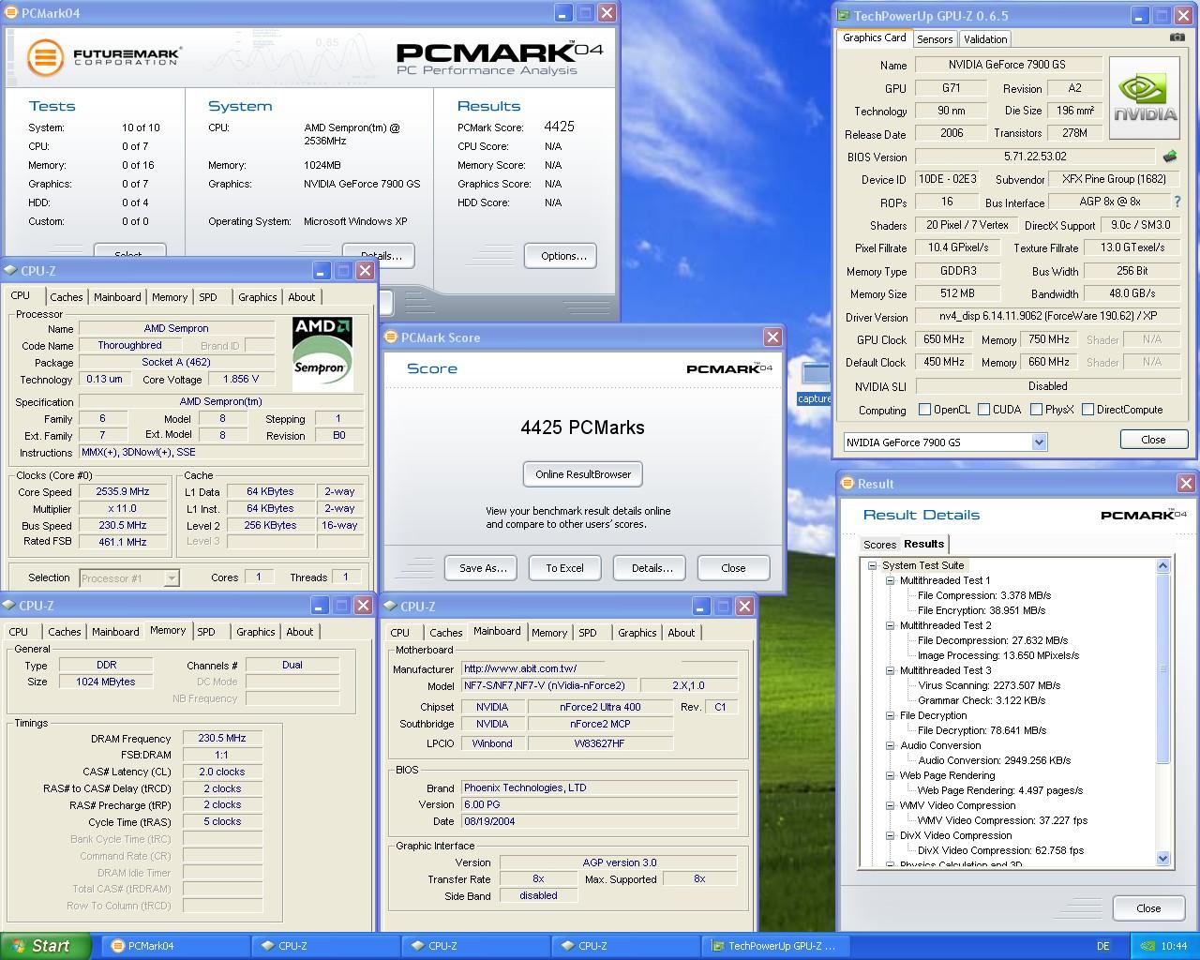Screen dimensions: 1200x960
Task: Click the AMD Sempron logo in CPU-Z
Action: [x=322, y=353]
